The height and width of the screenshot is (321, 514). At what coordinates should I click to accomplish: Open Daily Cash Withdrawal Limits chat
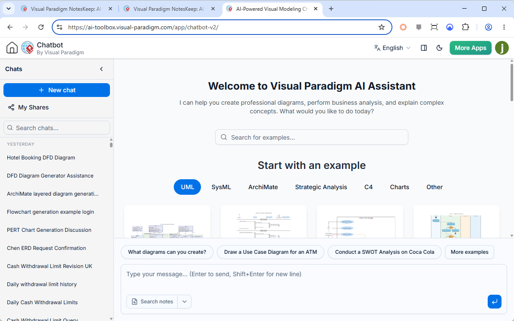point(42,302)
